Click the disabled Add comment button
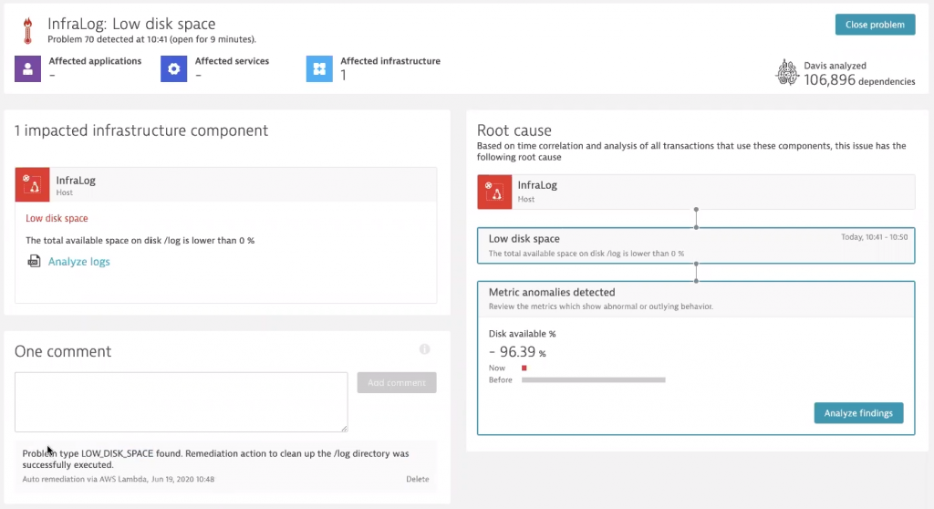Image resolution: width=934 pixels, height=509 pixels. click(x=397, y=382)
